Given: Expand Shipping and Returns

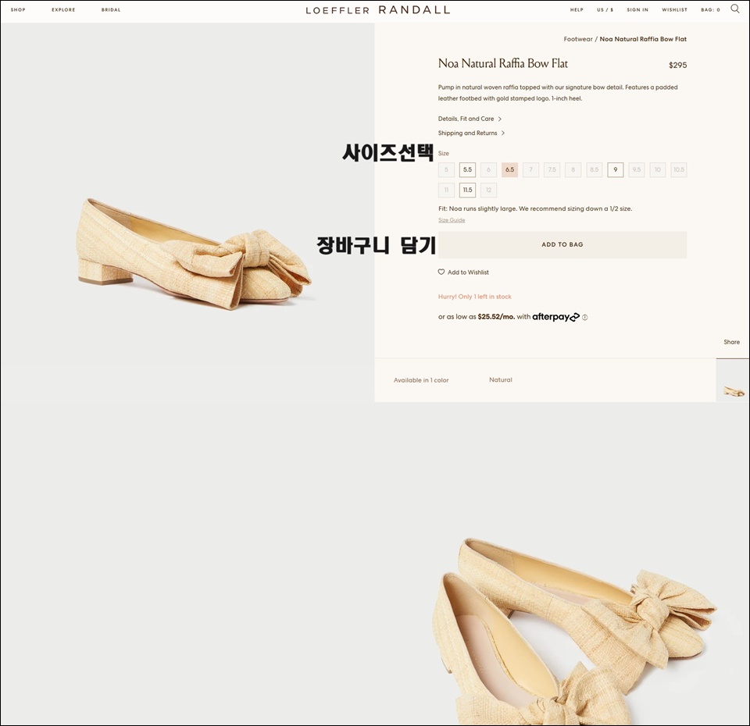Looking at the screenshot, I should coord(471,133).
